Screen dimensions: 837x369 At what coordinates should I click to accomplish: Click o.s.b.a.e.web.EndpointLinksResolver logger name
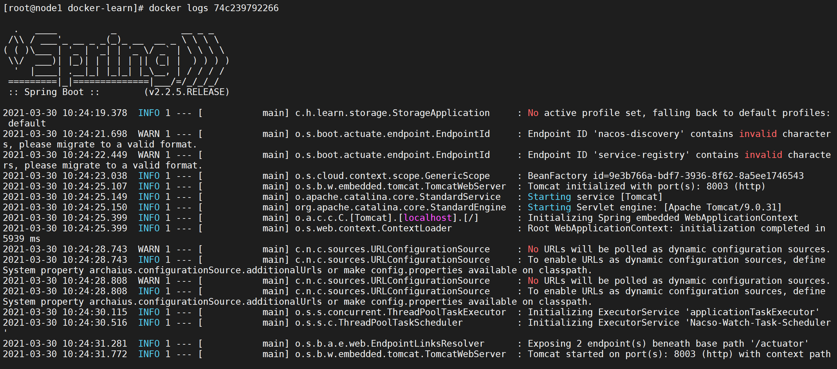(x=389, y=344)
